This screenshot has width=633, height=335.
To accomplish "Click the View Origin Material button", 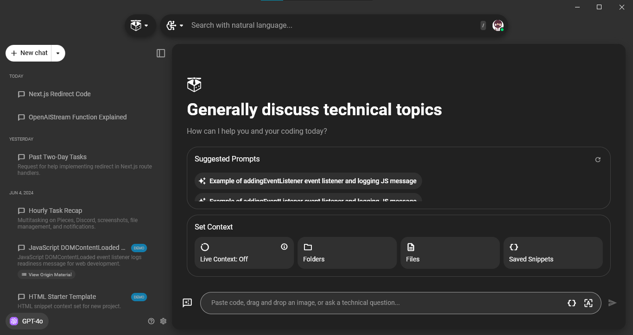I will tap(46, 274).
